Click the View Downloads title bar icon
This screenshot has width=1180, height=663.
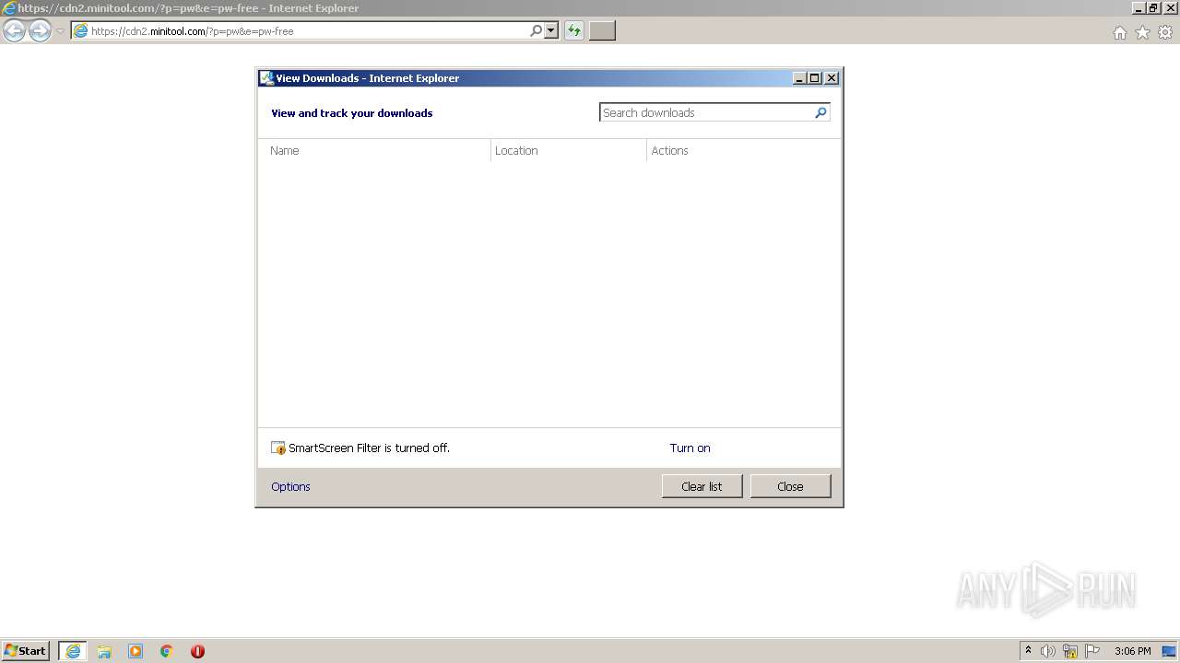point(266,78)
